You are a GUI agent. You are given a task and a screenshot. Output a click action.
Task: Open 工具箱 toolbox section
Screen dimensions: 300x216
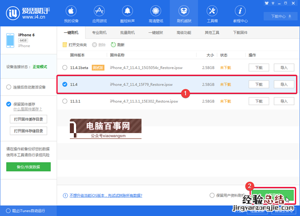[x=212, y=14]
